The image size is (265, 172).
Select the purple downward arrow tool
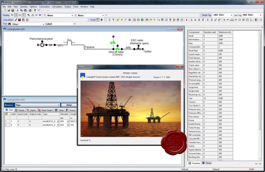[186, 20]
